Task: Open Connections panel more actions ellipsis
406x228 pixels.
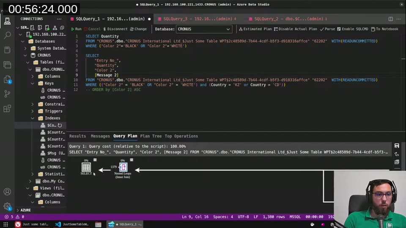Action: tap(59, 19)
